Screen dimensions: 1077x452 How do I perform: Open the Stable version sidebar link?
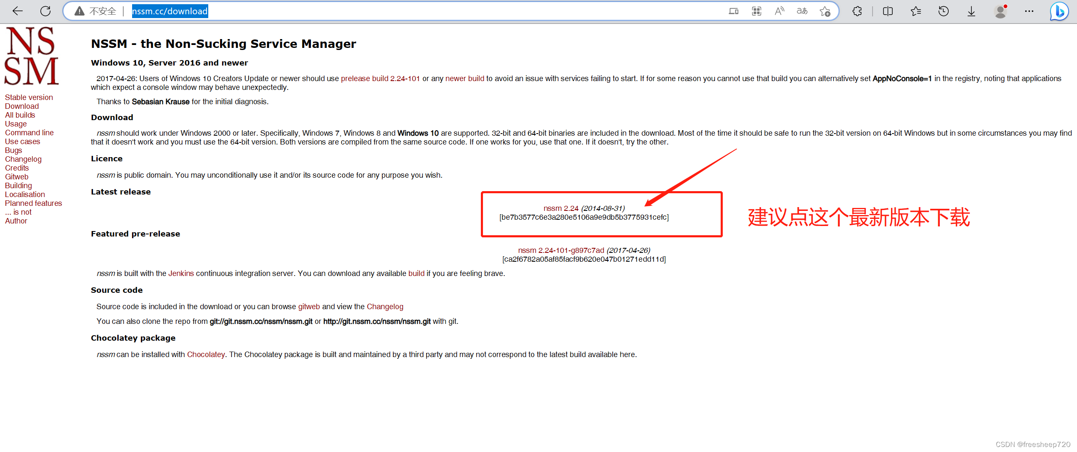coord(29,97)
